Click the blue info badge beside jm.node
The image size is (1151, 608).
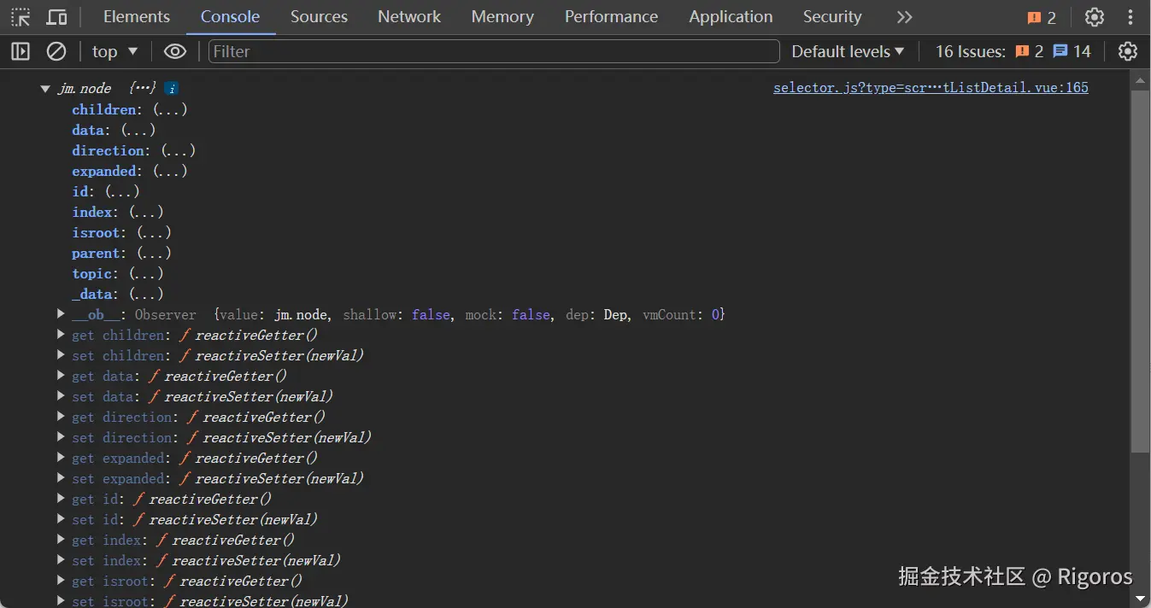coord(172,89)
